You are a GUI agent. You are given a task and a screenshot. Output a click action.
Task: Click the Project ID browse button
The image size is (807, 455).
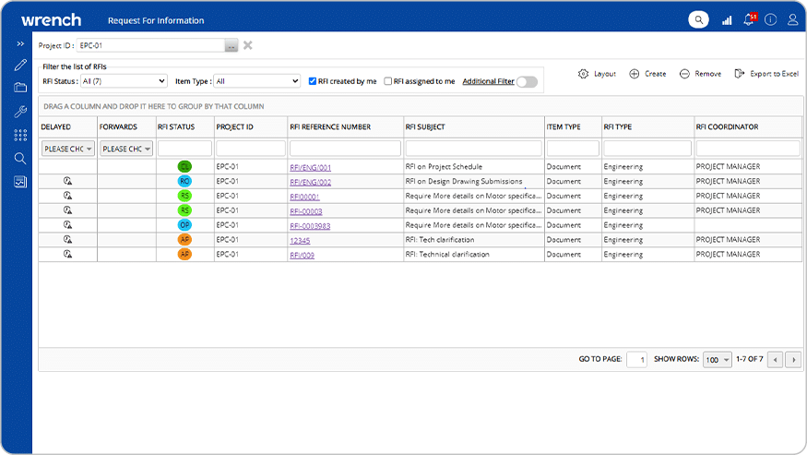pyautogui.click(x=231, y=46)
